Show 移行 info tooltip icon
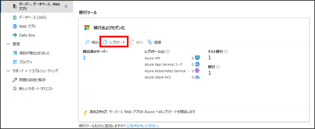 coord(218,67)
